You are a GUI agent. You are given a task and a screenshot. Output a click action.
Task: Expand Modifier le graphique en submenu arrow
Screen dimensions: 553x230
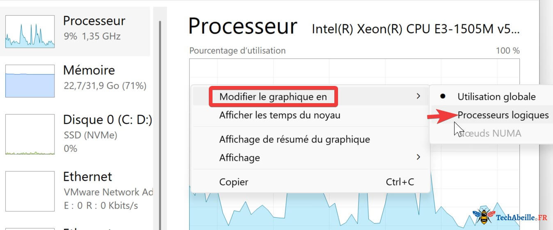pyautogui.click(x=418, y=96)
